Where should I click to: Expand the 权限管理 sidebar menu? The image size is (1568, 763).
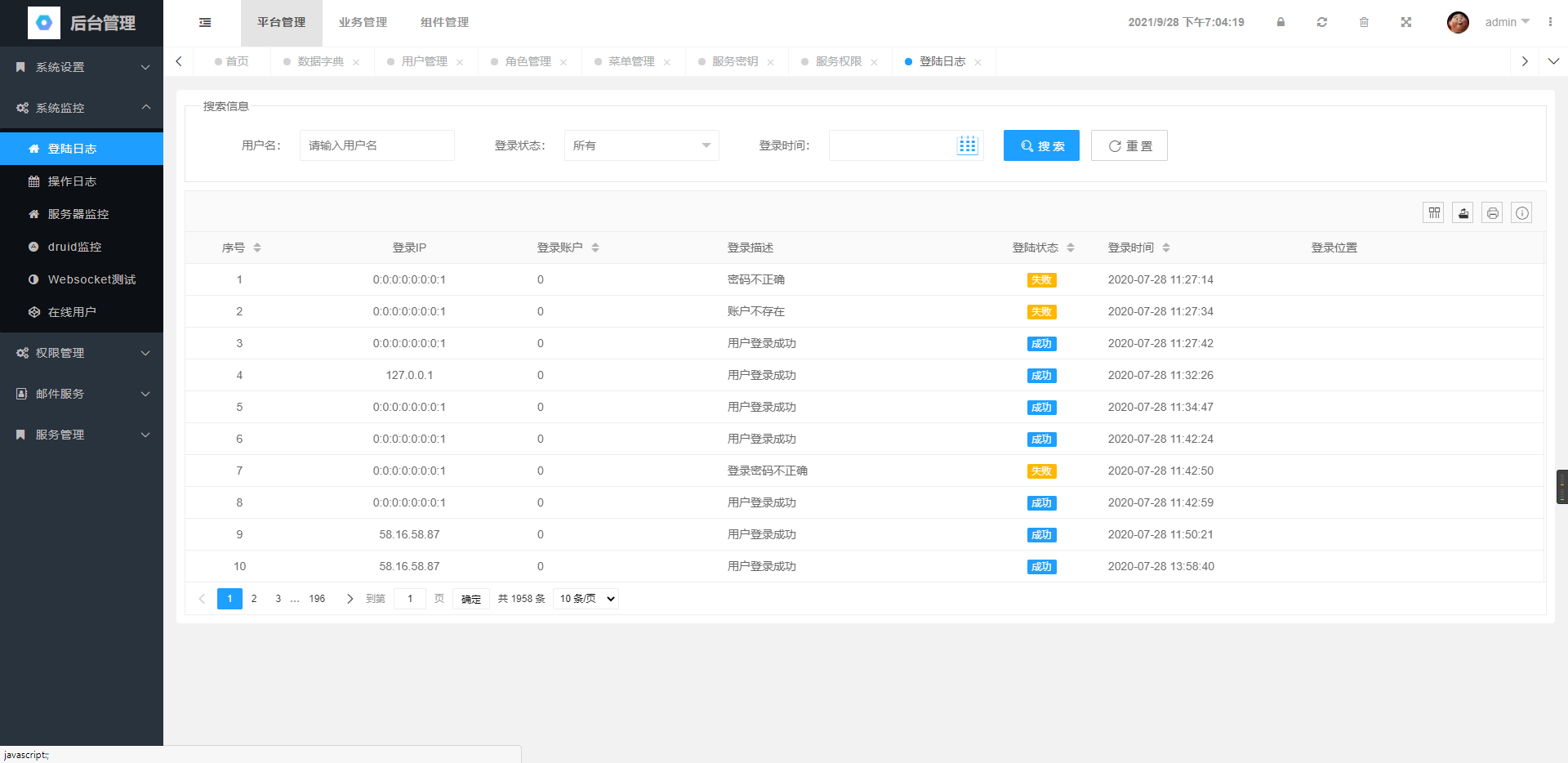click(82, 353)
